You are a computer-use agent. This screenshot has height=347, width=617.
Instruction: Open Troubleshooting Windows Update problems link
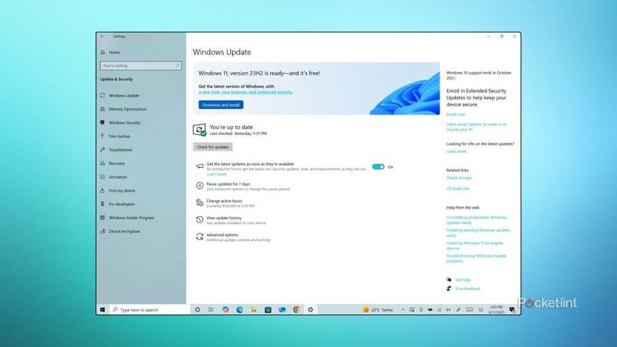point(476,258)
